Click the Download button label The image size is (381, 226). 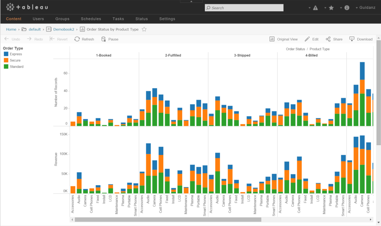tap(365, 39)
